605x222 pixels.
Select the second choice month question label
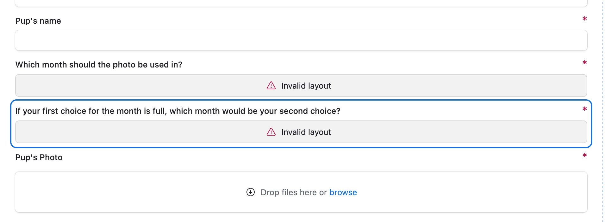pos(178,111)
